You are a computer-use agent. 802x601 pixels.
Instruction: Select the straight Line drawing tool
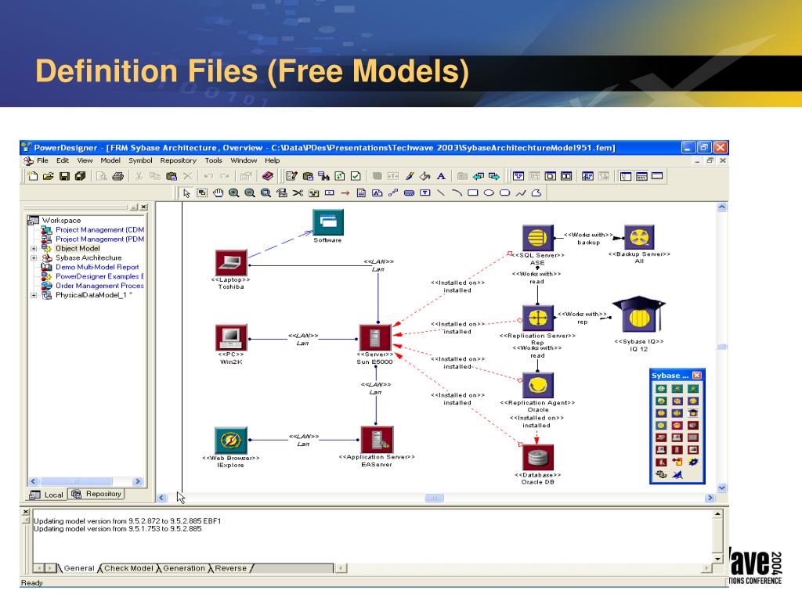[x=441, y=193]
